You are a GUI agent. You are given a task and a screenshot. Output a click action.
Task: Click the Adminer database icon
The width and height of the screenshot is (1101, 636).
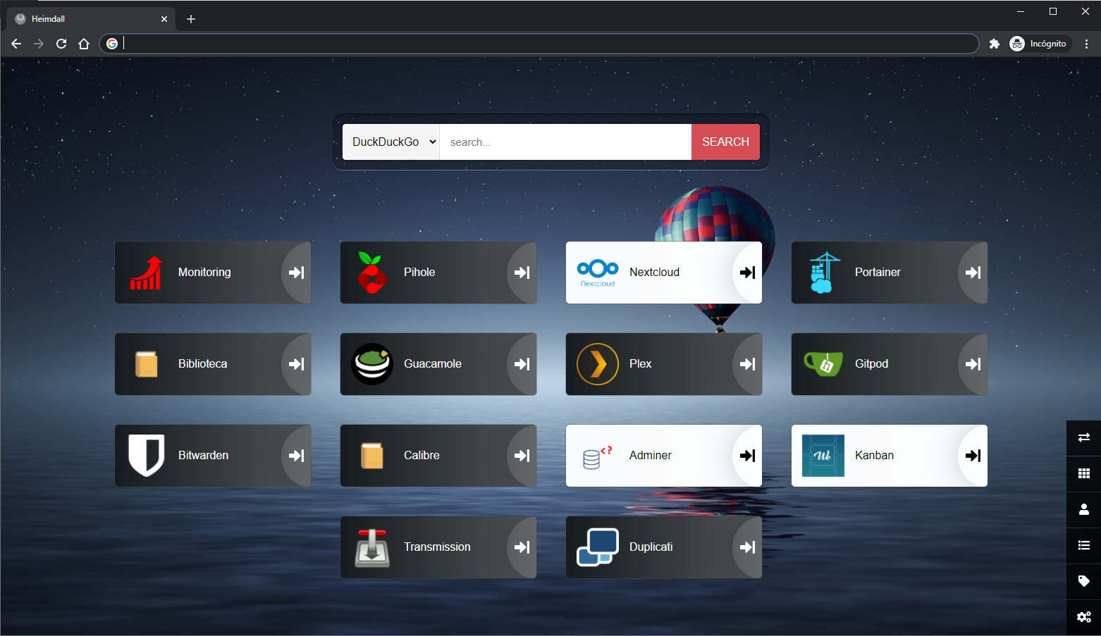tap(597, 457)
